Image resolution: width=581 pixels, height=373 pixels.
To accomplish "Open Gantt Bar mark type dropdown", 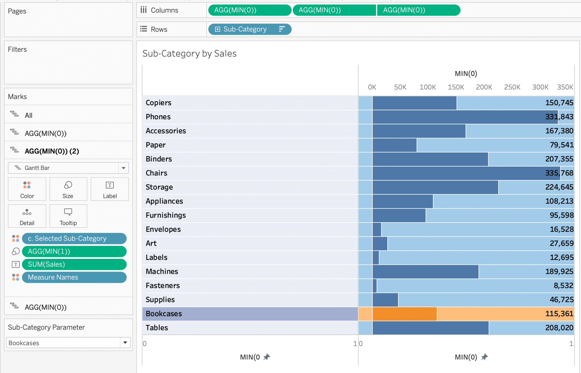I will pos(124,168).
